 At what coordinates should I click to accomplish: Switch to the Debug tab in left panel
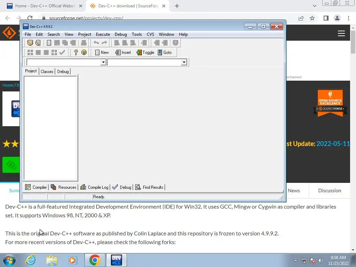(x=63, y=72)
